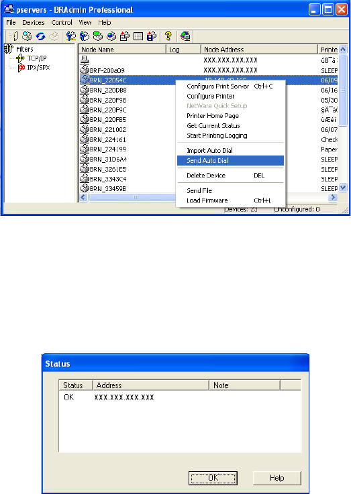Click the BRAdmin title bar application icon

(9, 9)
